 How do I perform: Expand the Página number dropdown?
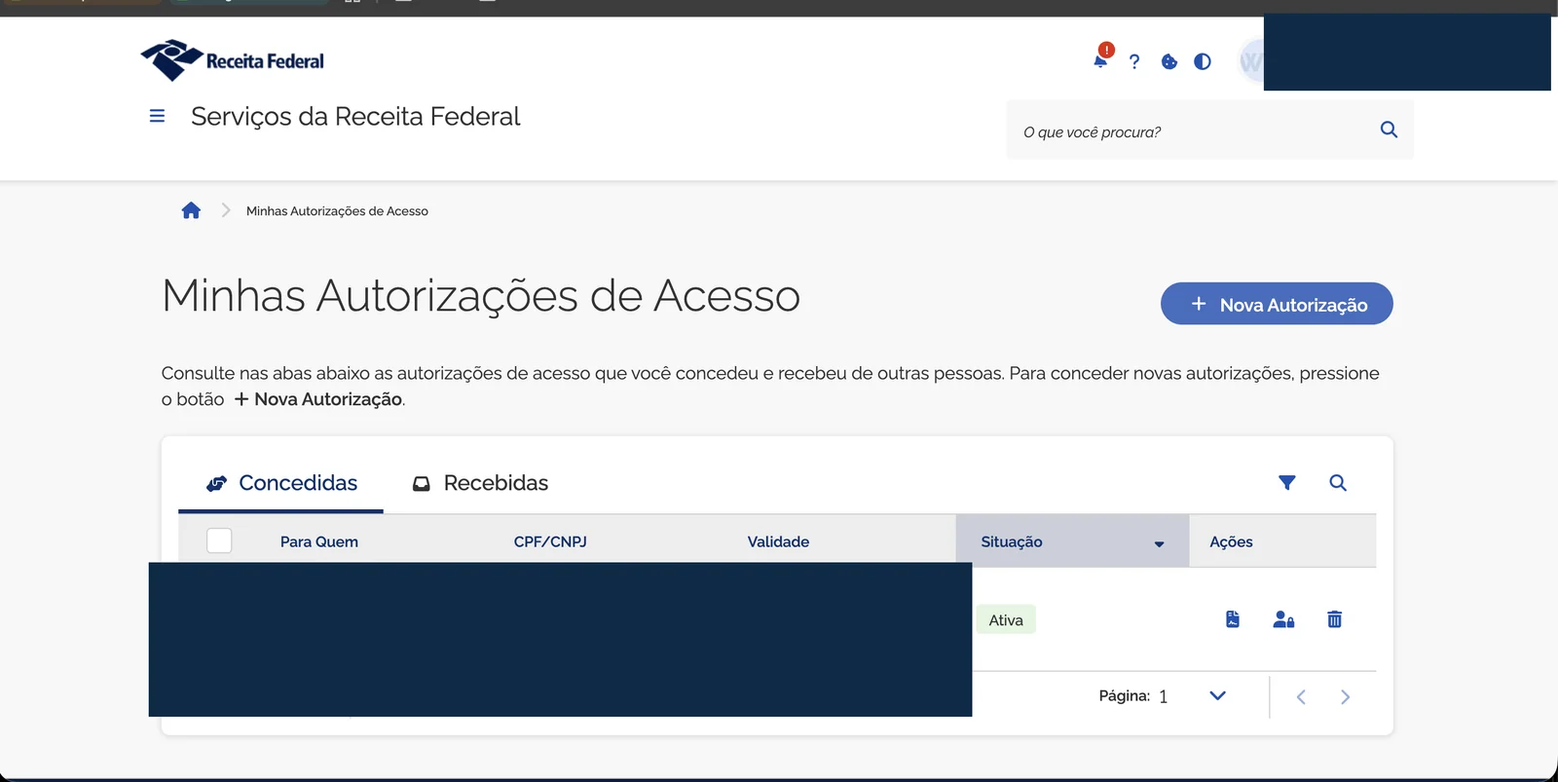1217,695
